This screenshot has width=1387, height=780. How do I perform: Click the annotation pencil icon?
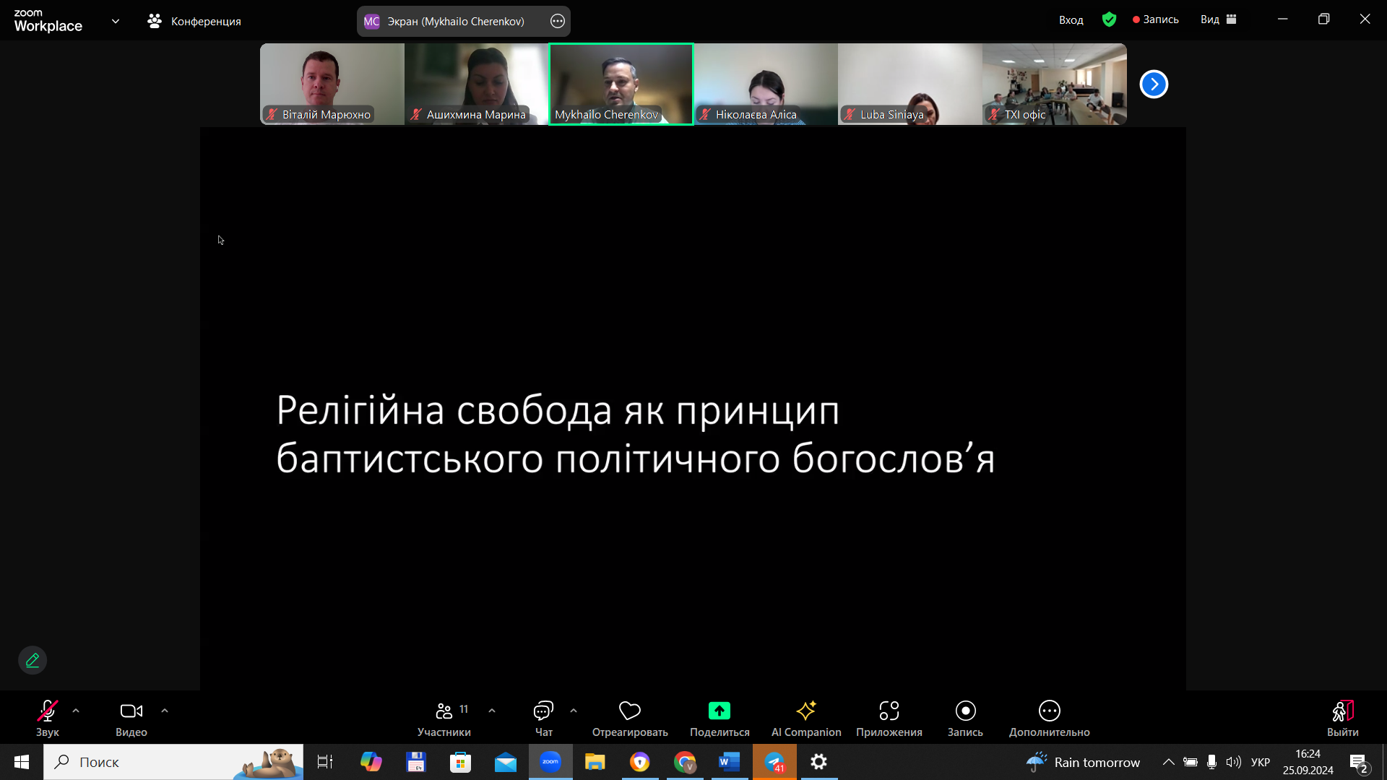[x=33, y=660]
